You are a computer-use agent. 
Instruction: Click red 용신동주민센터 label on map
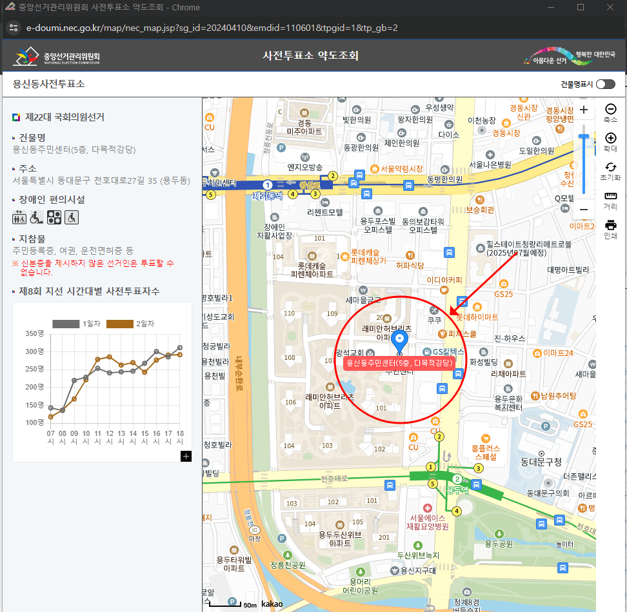tap(399, 363)
